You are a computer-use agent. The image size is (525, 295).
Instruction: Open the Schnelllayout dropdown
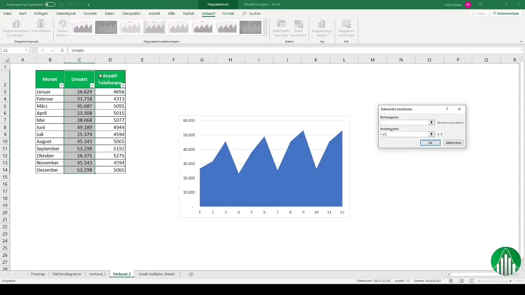41,29
